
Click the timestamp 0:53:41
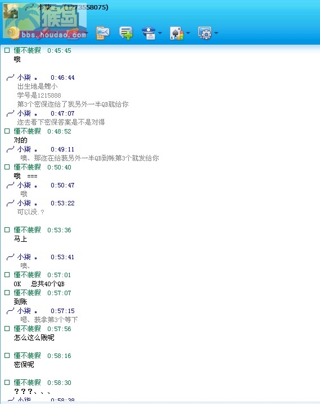click(x=62, y=257)
